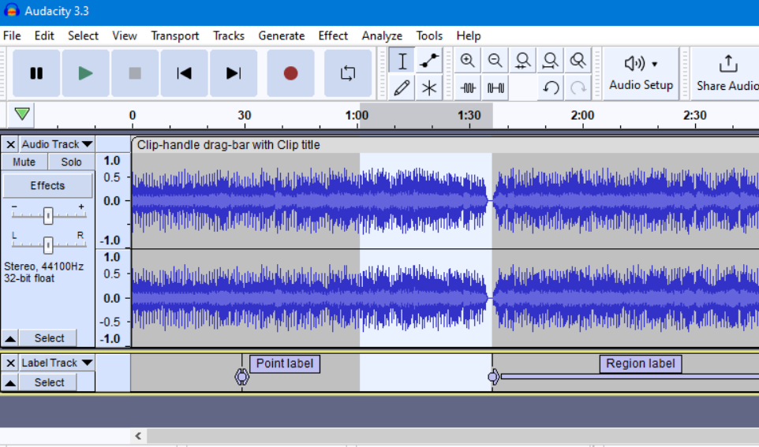Open the Audio Track dropdown menu
Image resolution: width=759 pixels, height=447 pixels.
tap(57, 144)
